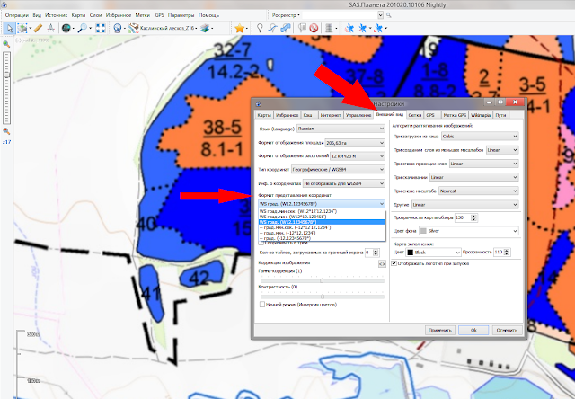Image resolution: width=575 pixels, height=399 pixels.
Task: Expand distance format dropdown 12 км 423 м
Action: [x=358, y=155]
